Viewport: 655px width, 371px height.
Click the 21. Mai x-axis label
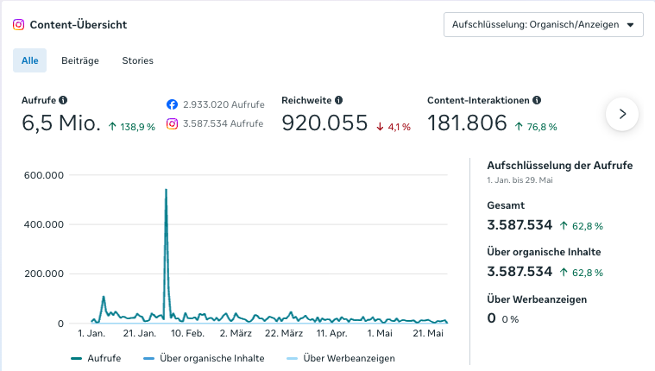pos(428,333)
